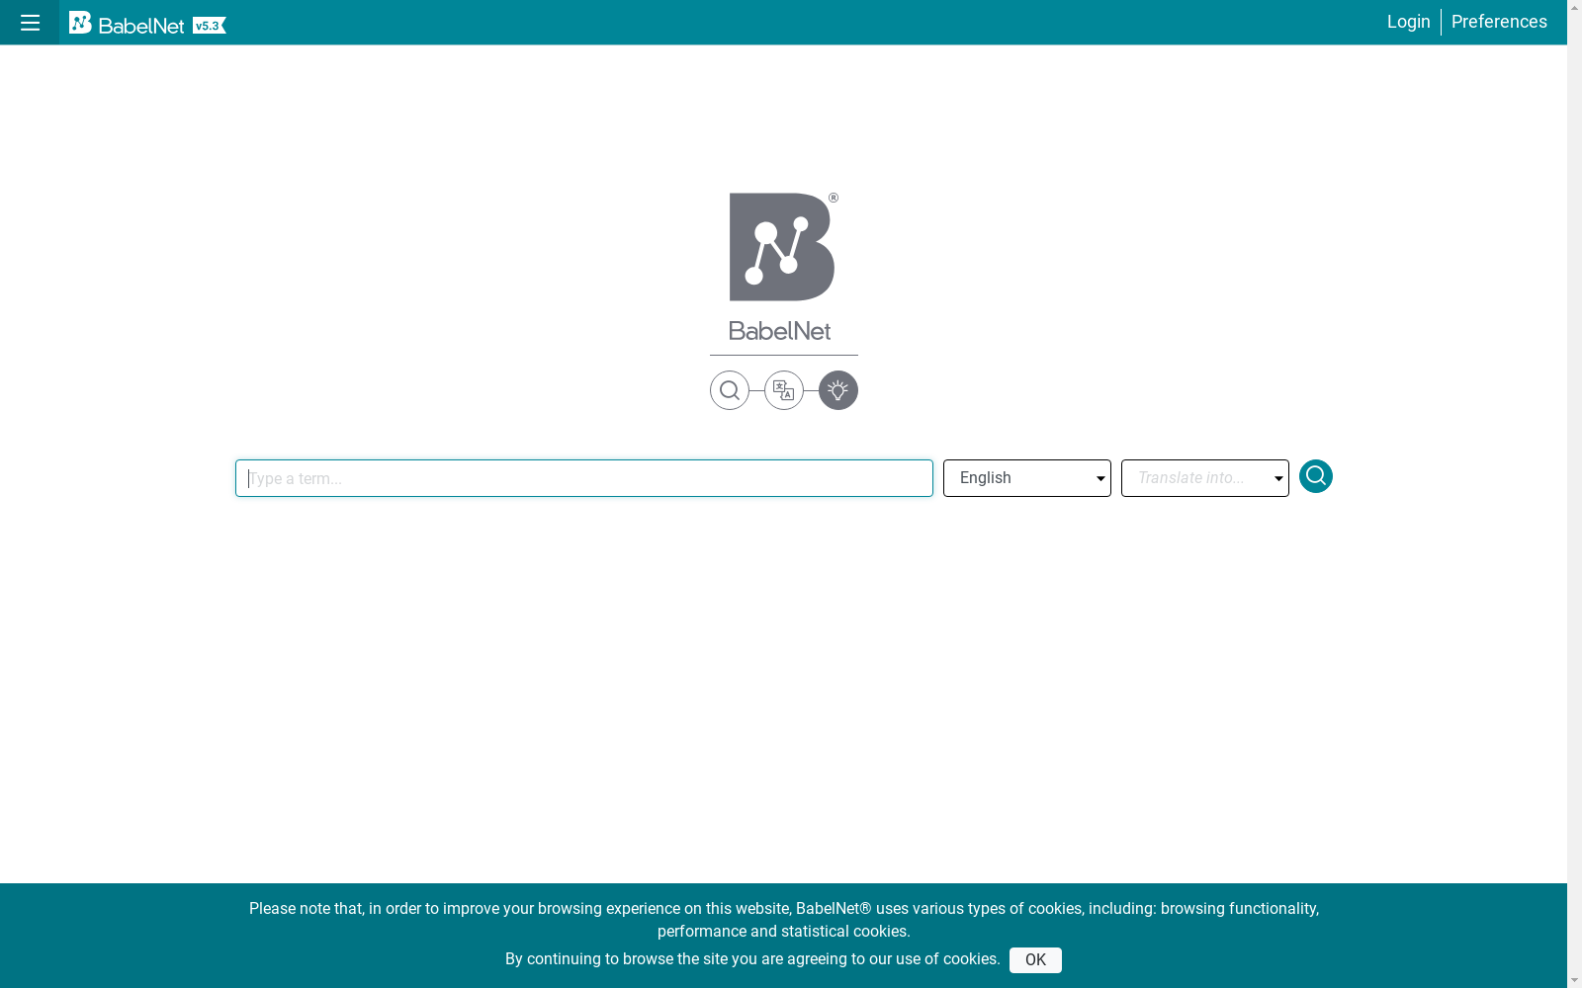Click the teal search submit button
The height and width of the screenshot is (988, 1582).
1316,476
